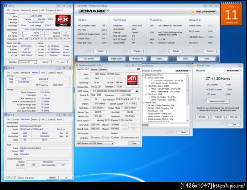The height and width of the screenshot is (190, 247).
Task: Click the Bus Interface question mark icon
Action: 138,100
